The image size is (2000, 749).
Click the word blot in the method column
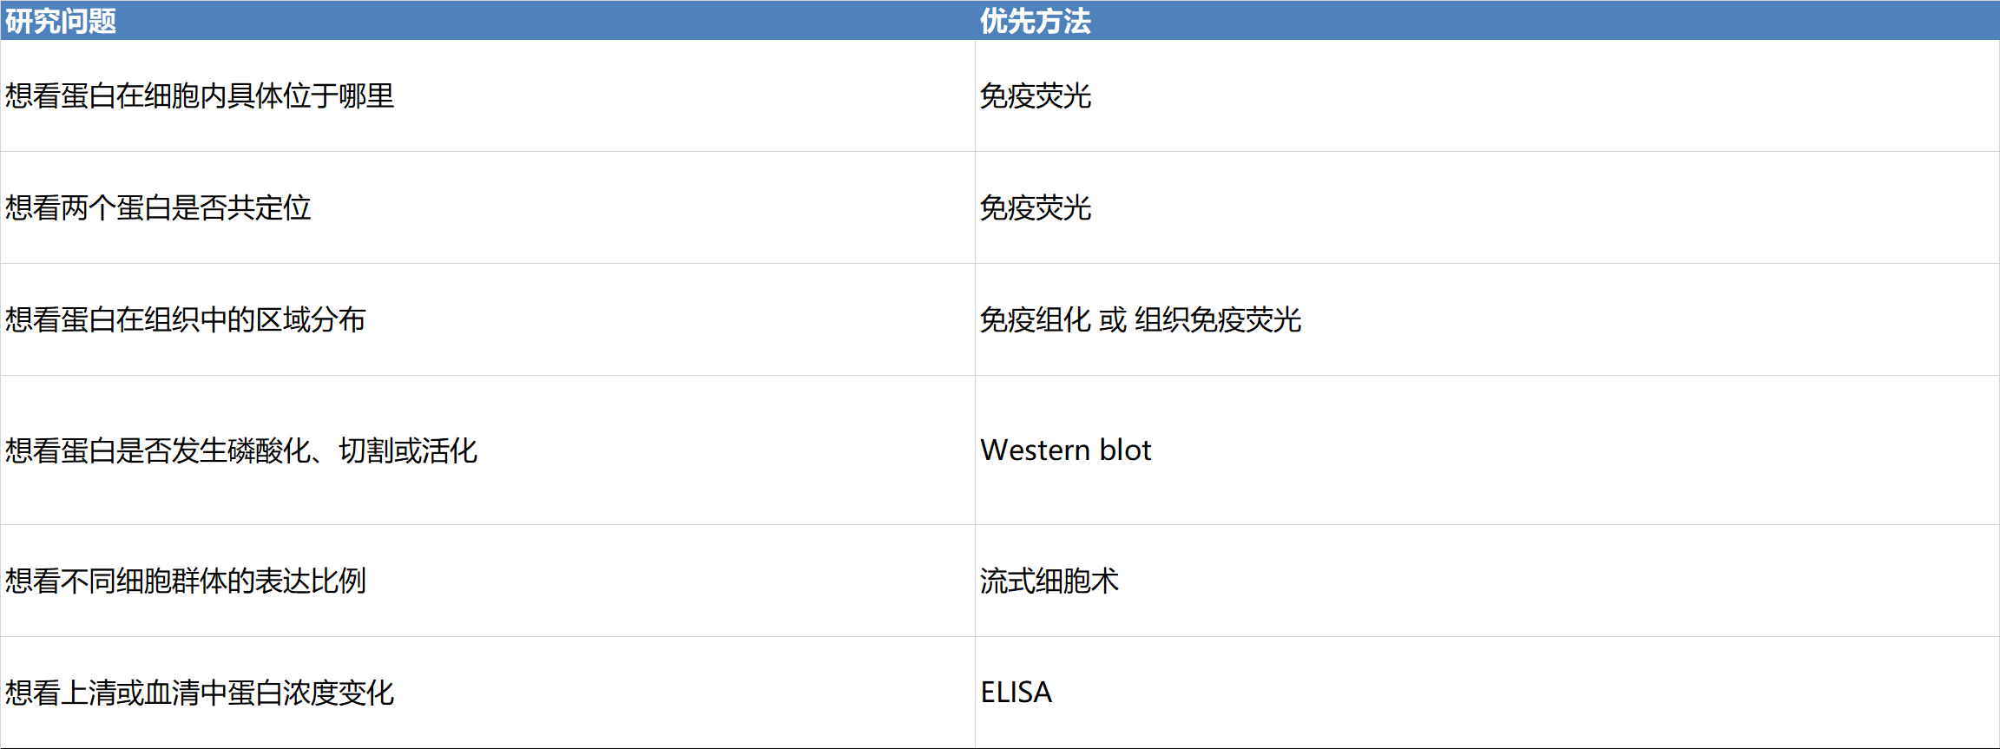1125,450
